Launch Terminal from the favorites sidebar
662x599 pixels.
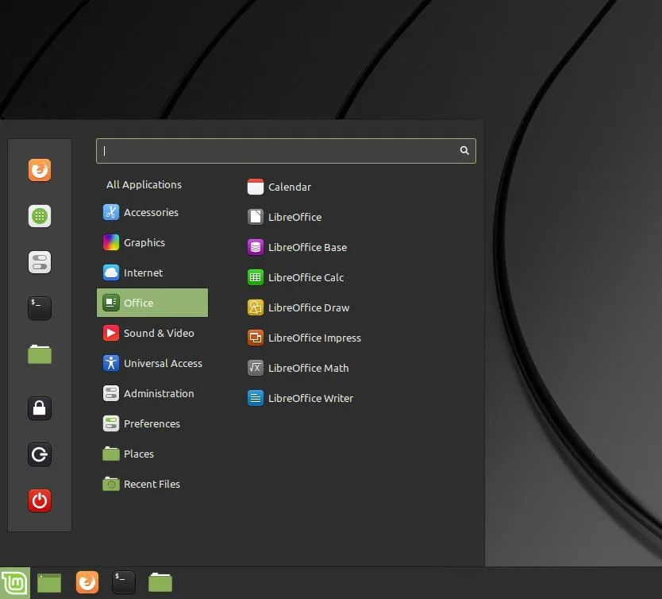tap(40, 308)
